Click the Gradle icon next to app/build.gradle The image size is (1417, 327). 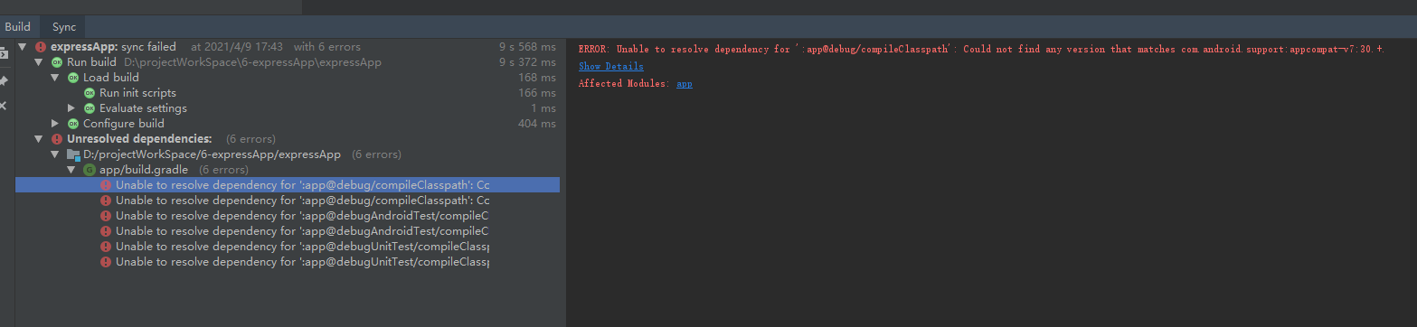pyautogui.click(x=90, y=170)
